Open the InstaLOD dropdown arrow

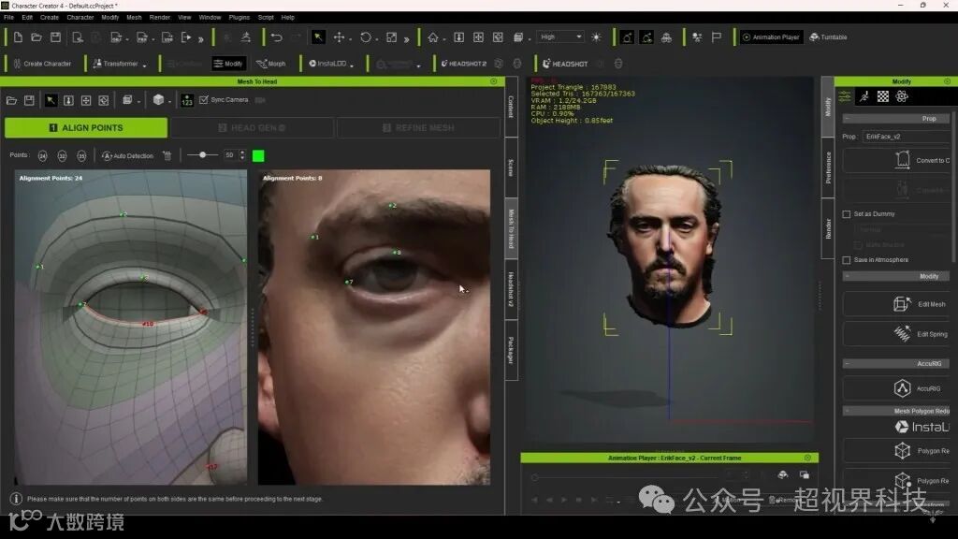tap(352, 65)
